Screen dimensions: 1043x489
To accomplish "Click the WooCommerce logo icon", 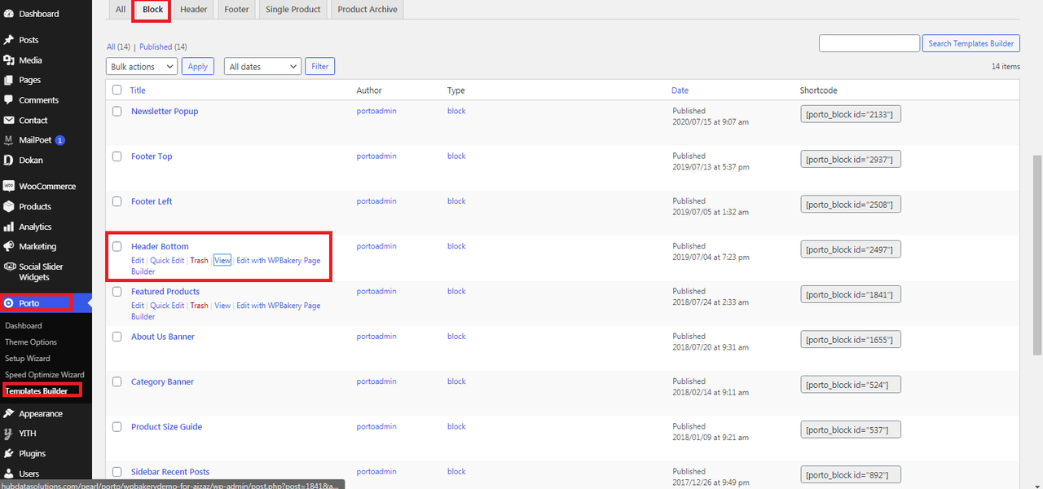I will pos(9,186).
